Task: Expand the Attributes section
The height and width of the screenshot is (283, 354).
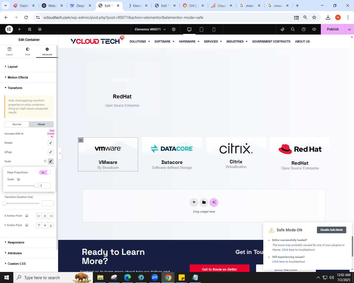Action: tap(29, 253)
